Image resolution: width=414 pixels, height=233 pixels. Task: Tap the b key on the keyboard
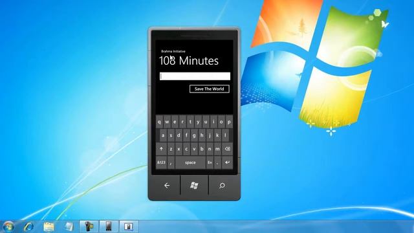click(x=202, y=149)
